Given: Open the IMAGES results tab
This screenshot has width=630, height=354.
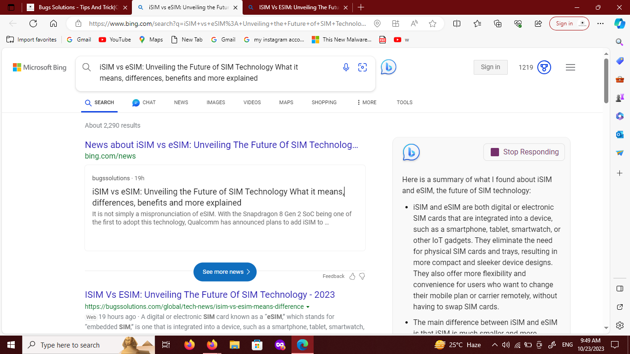Looking at the screenshot, I should point(216,102).
